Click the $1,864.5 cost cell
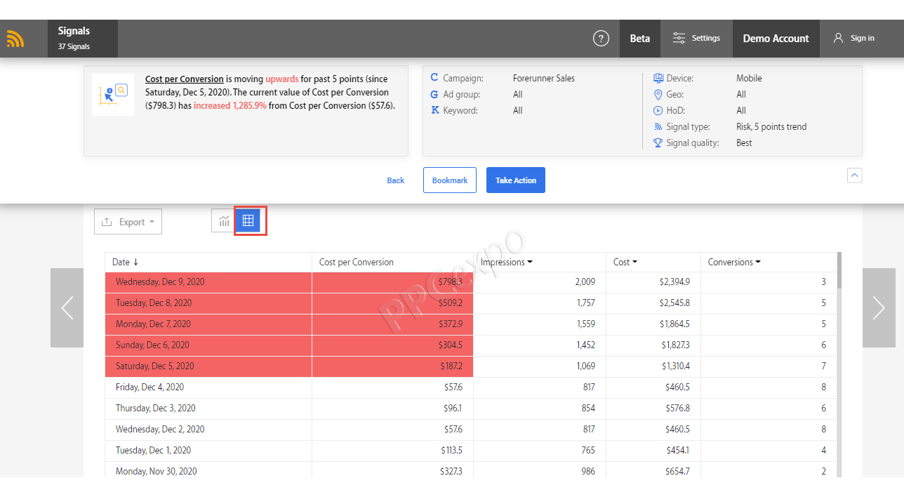 click(x=653, y=324)
